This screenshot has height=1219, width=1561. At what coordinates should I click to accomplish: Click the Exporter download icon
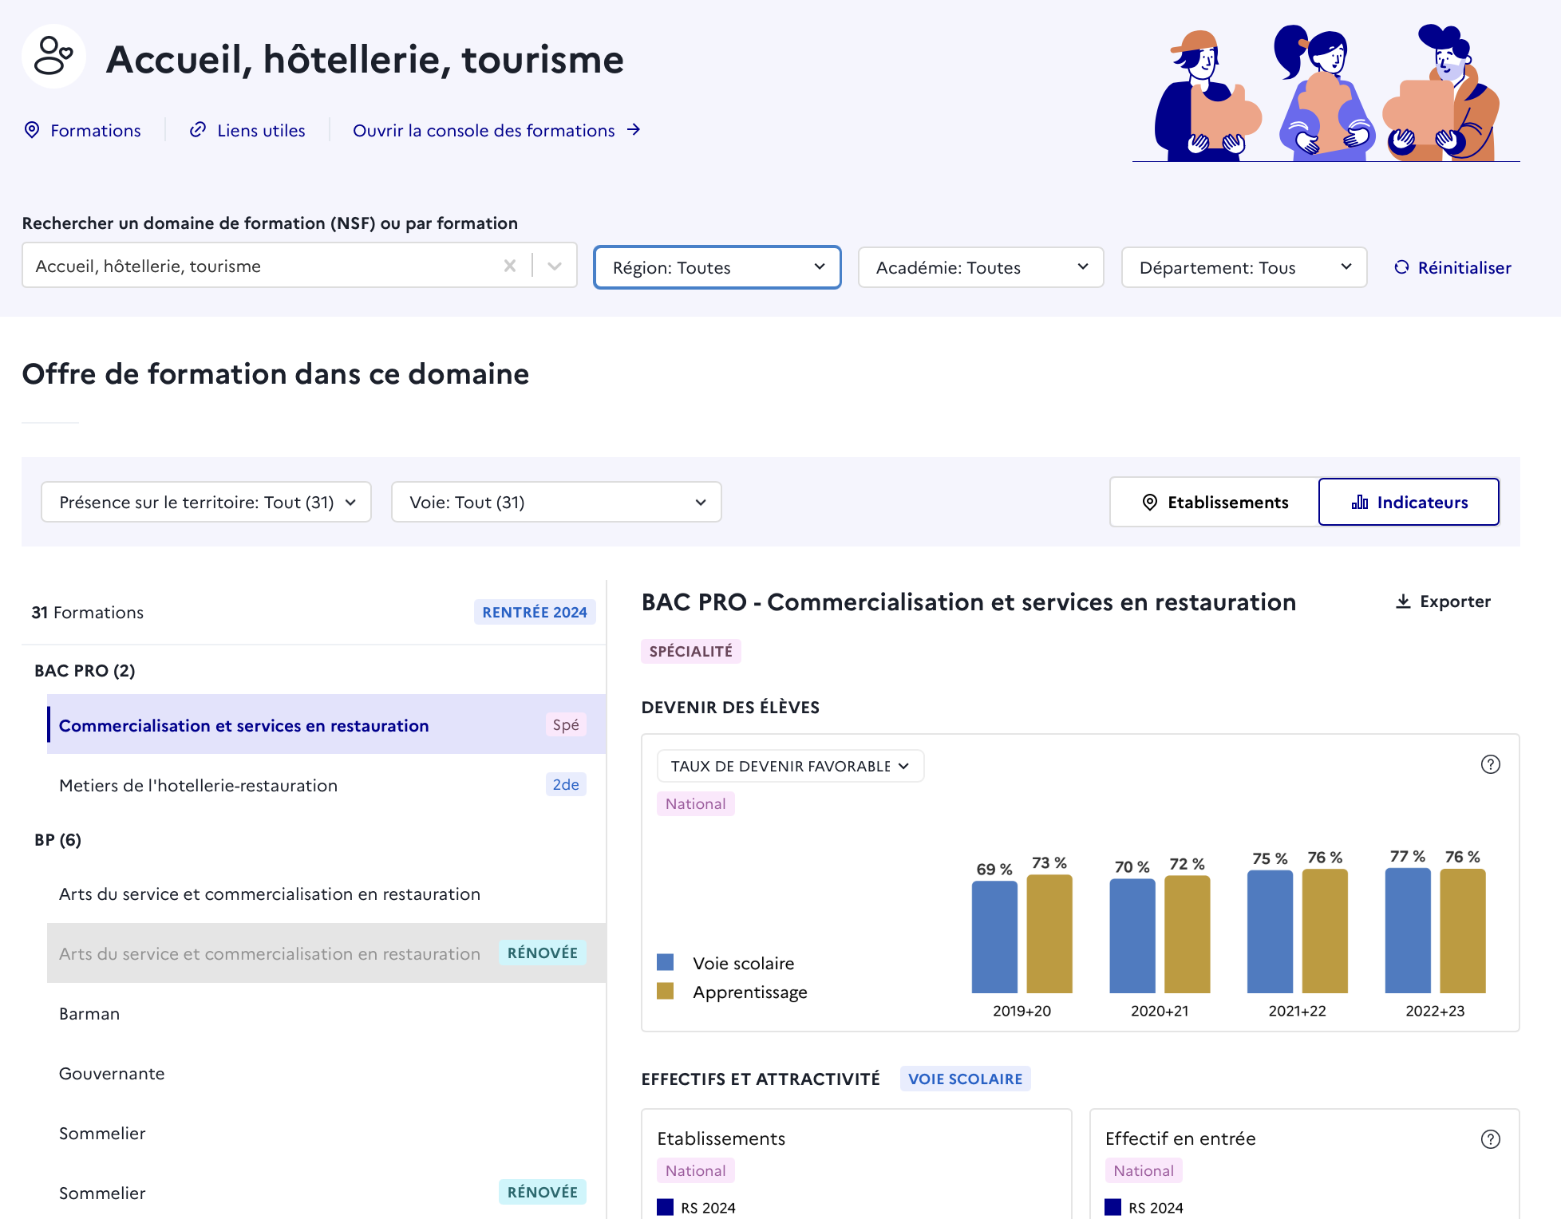point(1403,602)
